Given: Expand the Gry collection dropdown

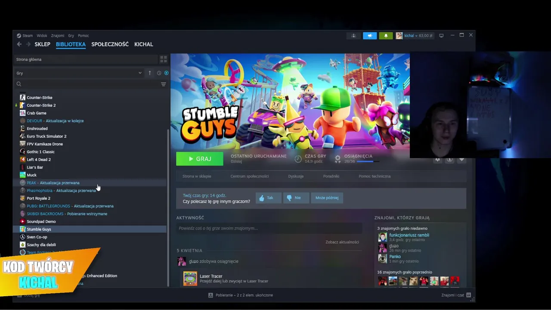Looking at the screenshot, I should (x=140, y=73).
